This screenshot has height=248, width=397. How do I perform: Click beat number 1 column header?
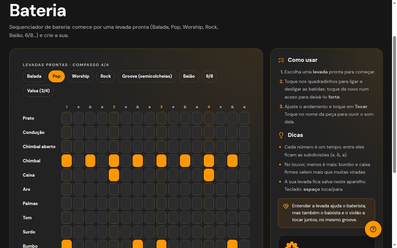(x=66, y=107)
